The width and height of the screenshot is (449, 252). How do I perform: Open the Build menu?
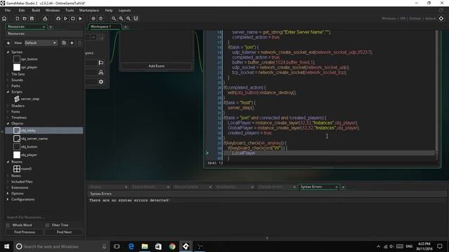click(36, 10)
